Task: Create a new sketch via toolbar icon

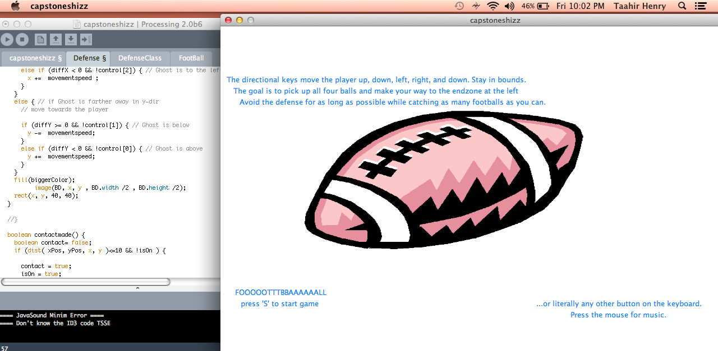Action: click(x=40, y=39)
